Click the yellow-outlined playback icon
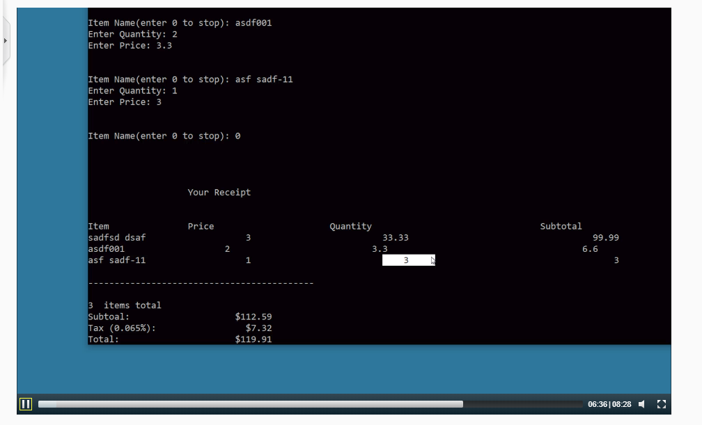 25,403
